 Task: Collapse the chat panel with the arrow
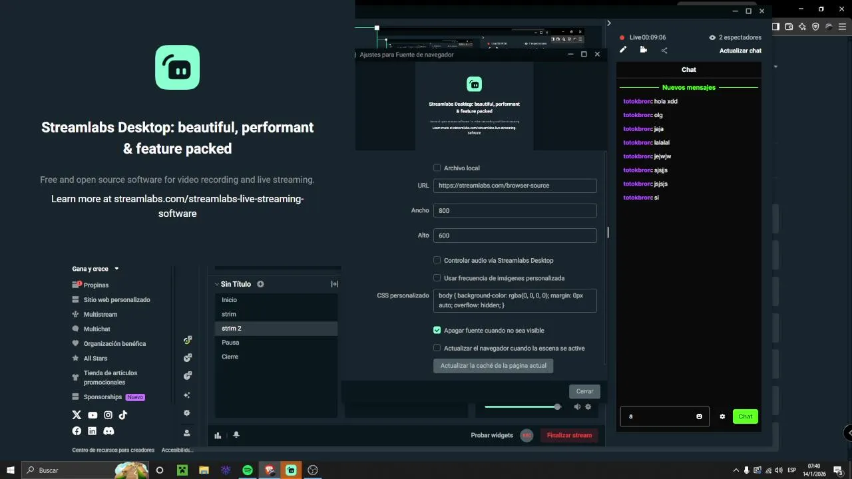click(608, 23)
